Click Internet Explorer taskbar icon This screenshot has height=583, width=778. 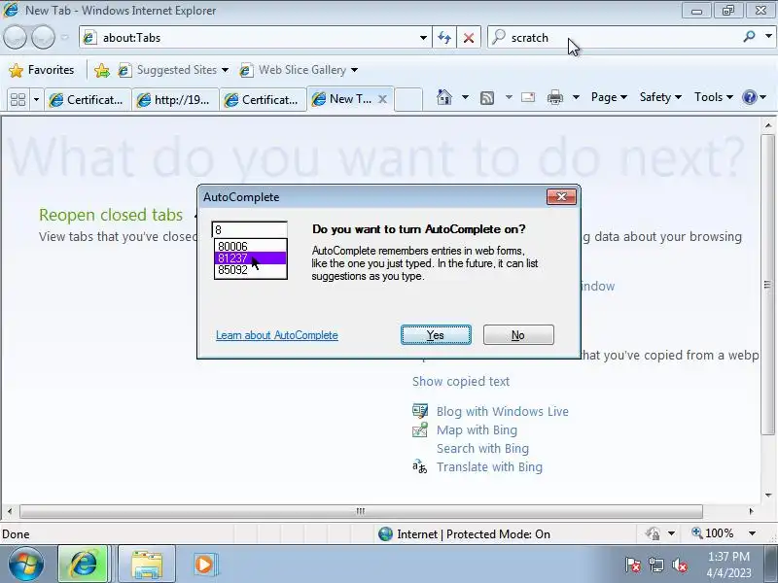click(x=83, y=565)
